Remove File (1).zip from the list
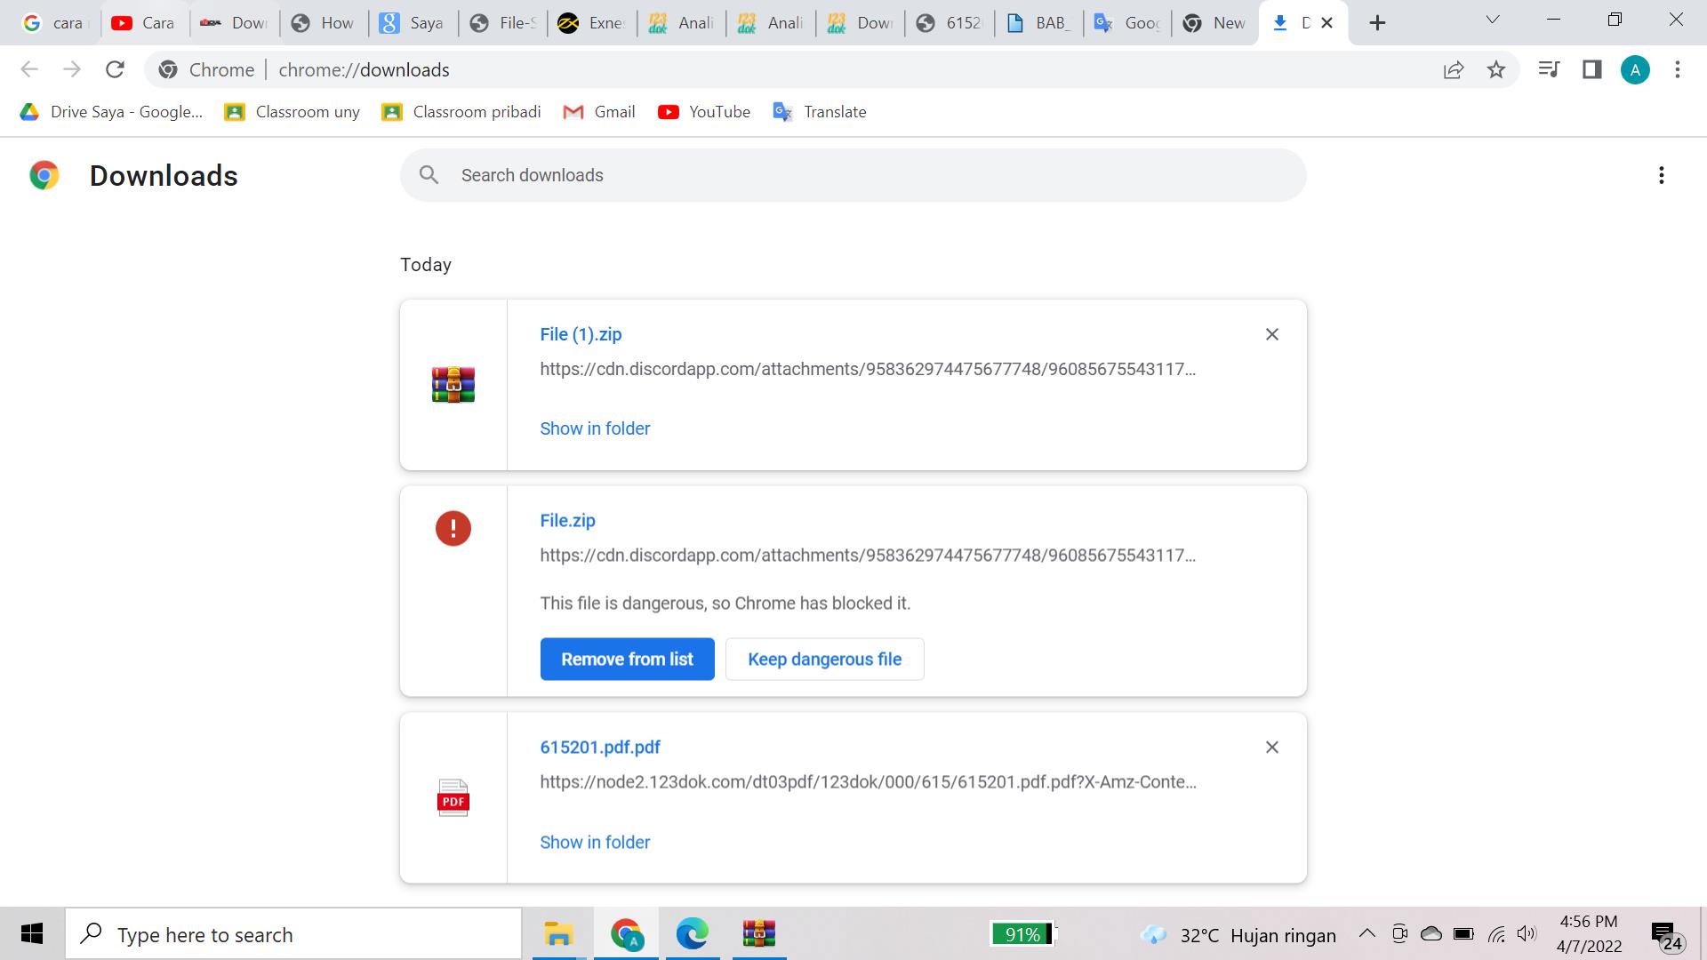Image resolution: width=1707 pixels, height=960 pixels. (x=1271, y=334)
